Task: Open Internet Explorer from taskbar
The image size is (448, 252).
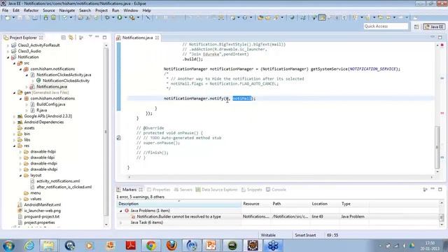Action: [29, 246]
